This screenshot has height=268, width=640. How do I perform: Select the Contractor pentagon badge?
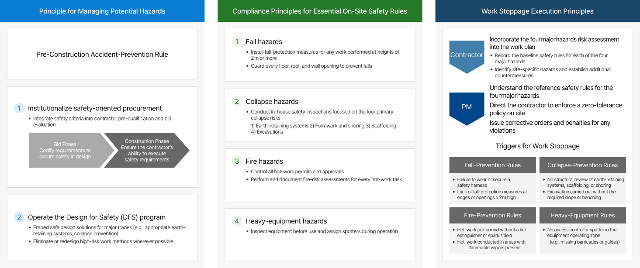click(x=467, y=56)
